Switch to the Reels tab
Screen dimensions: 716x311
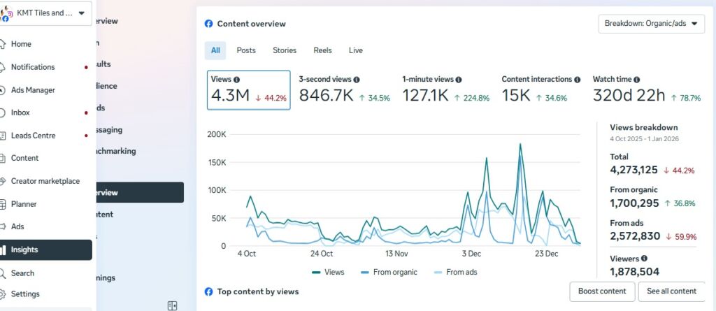322,50
